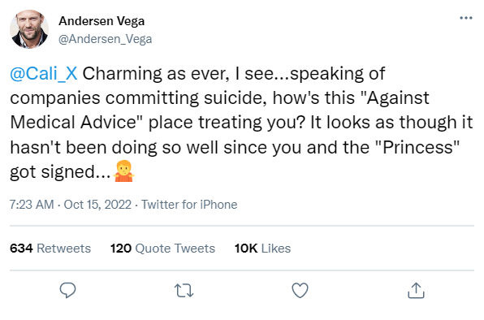484x320 pixels.
Task: Click the reply speech bubble icon
Action: (x=67, y=290)
